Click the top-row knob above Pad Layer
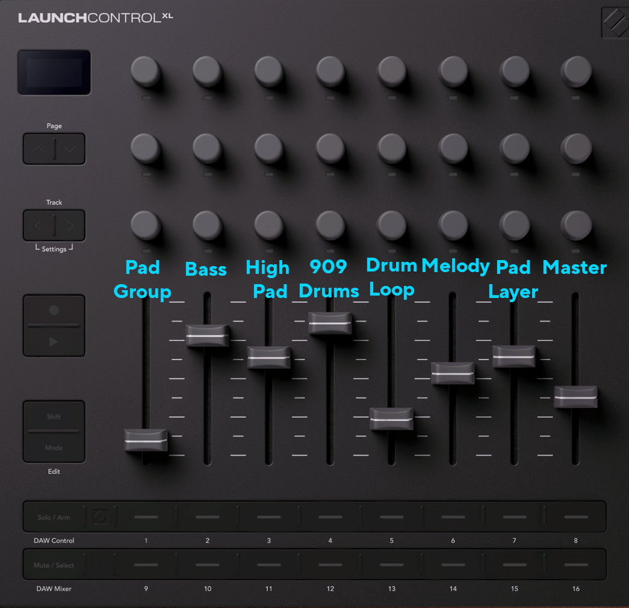This screenshot has height=608, width=629. pyautogui.click(x=515, y=72)
